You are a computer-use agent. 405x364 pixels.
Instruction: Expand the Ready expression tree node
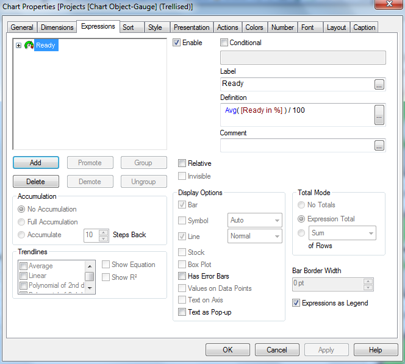(18, 46)
